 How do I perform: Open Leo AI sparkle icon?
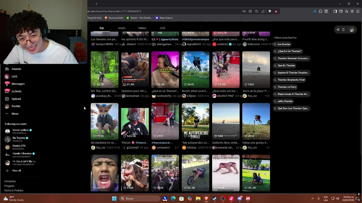click(346, 11)
